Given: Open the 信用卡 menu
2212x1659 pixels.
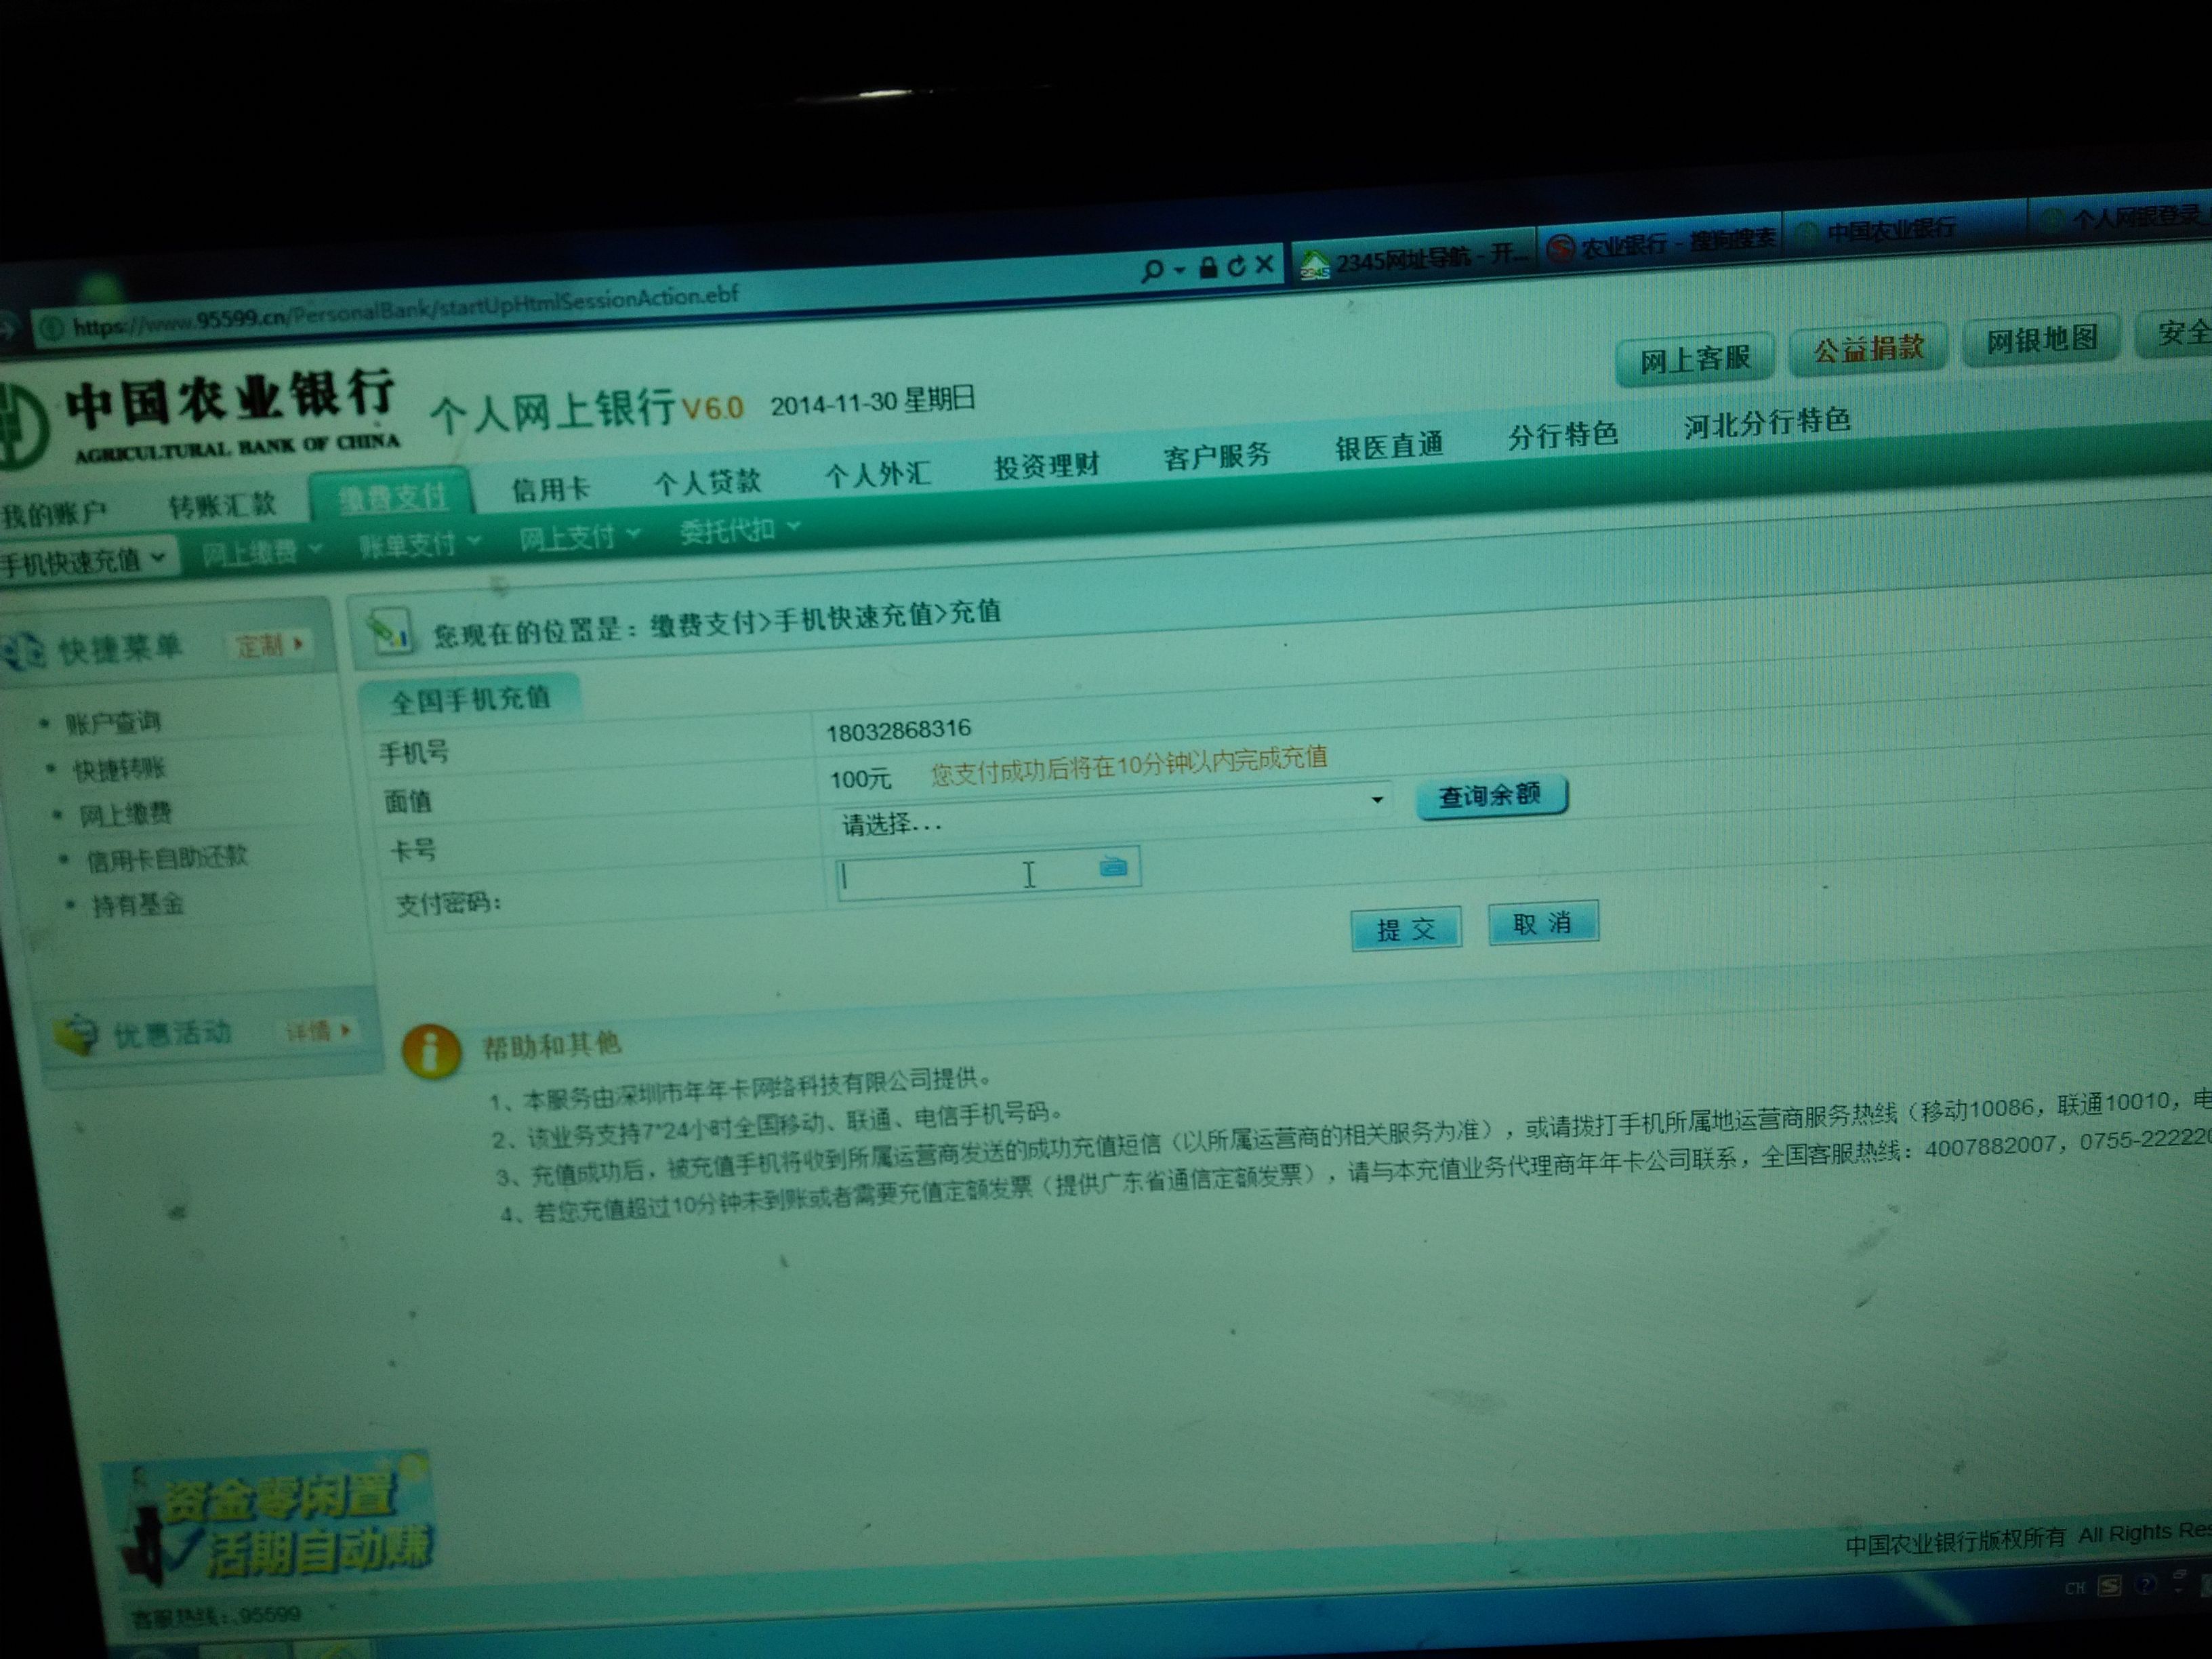Looking at the screenshot, I should tap(551, 489).
